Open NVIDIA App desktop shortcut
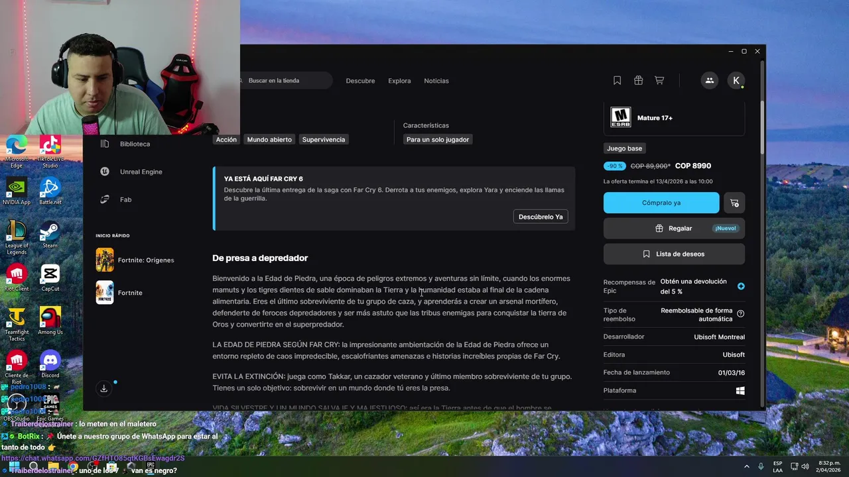The height and width of the screenshot is (477, 849). point(17,191)
